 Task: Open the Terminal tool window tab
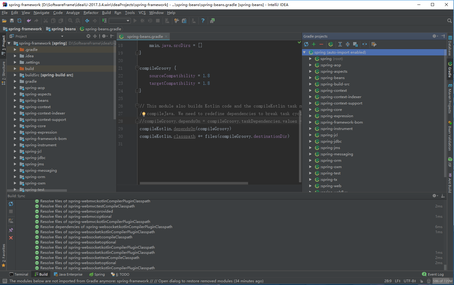[x=19, y=274]
